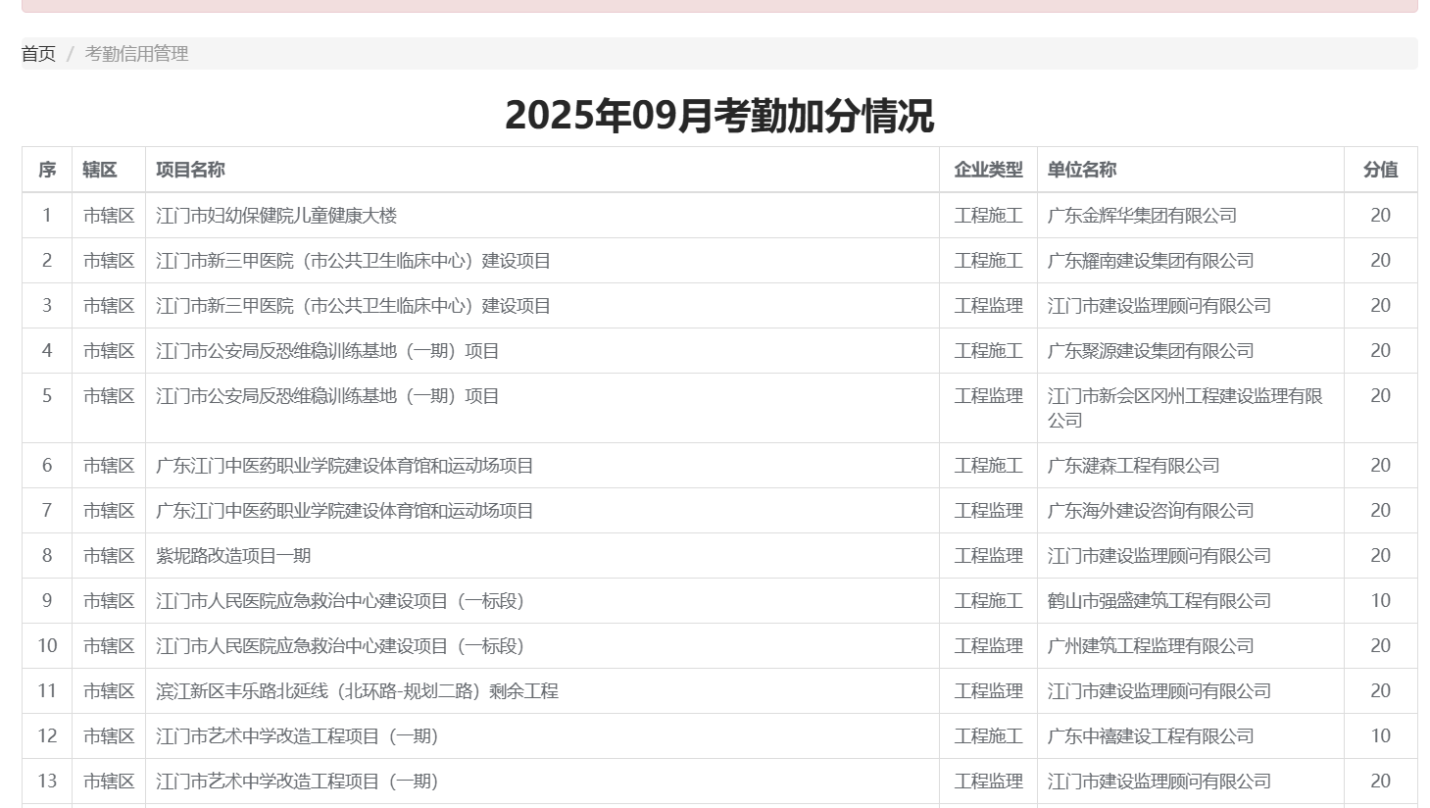Select the 江门市妇幼保健院儿童健康大楼 project cell

coord(276,216)
